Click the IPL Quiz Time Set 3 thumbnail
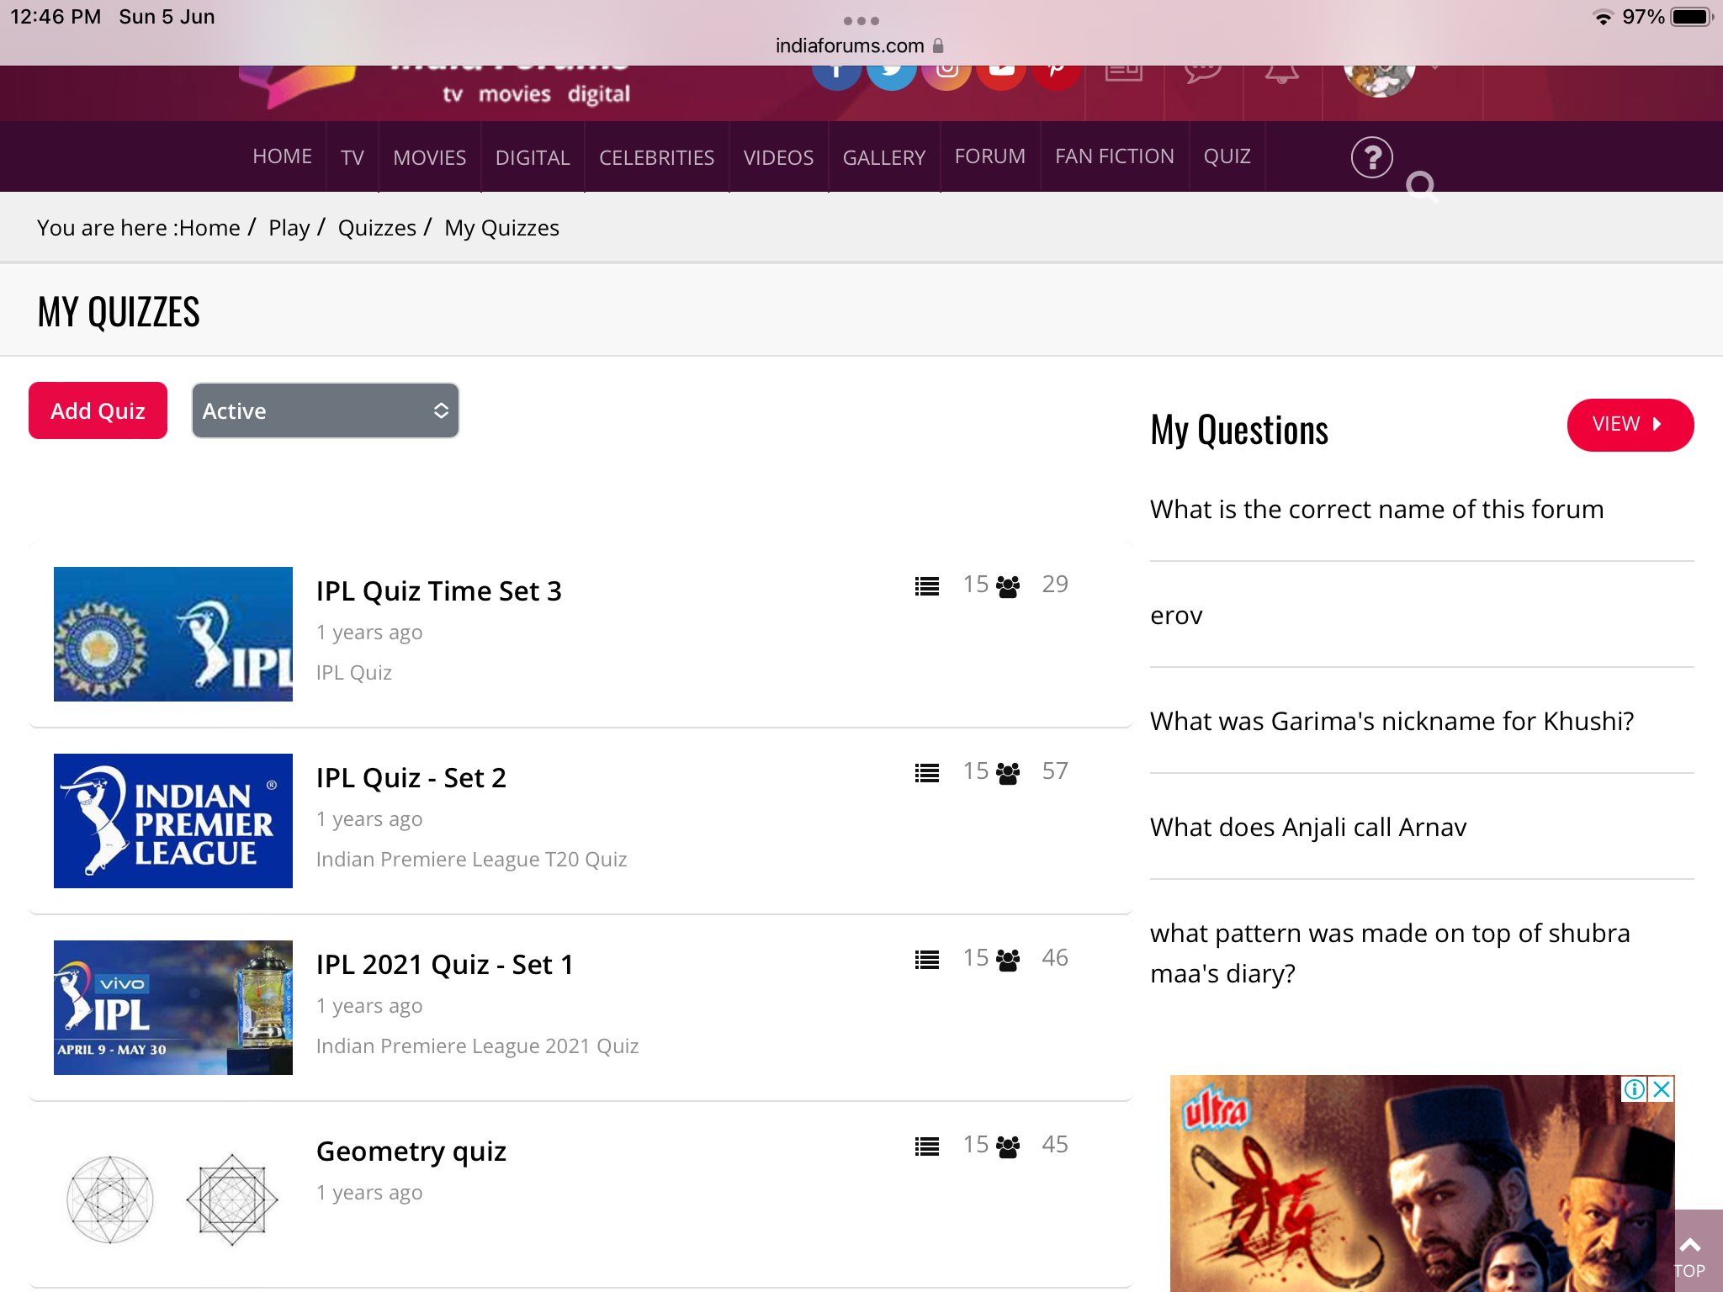Image resolution: width=1723 pixels, height=1292 pixels. click(x=173, y=634)
